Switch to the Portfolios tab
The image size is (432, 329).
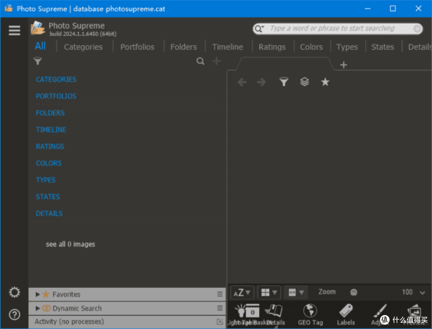point(137,47)
